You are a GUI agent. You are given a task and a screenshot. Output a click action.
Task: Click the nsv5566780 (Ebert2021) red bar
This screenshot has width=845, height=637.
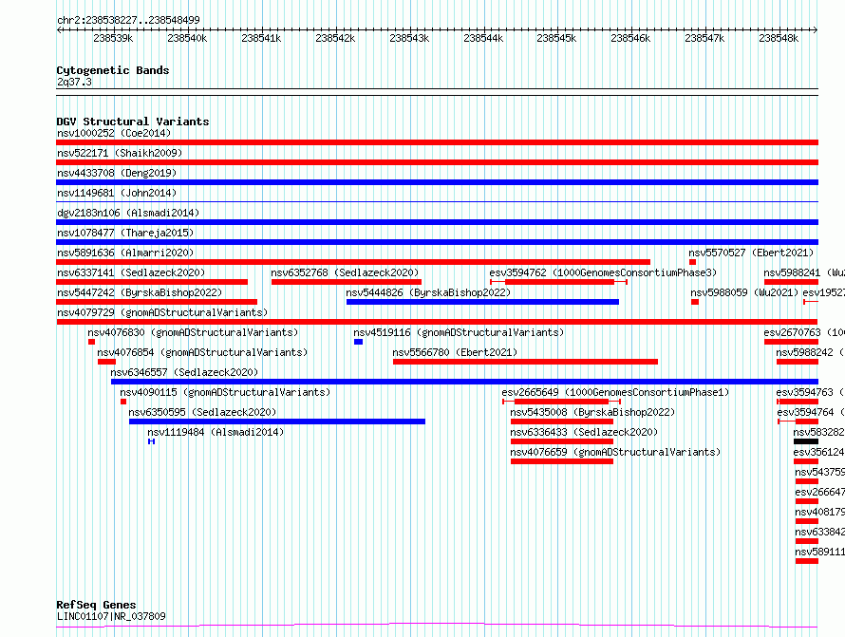[x=525, y=362]
